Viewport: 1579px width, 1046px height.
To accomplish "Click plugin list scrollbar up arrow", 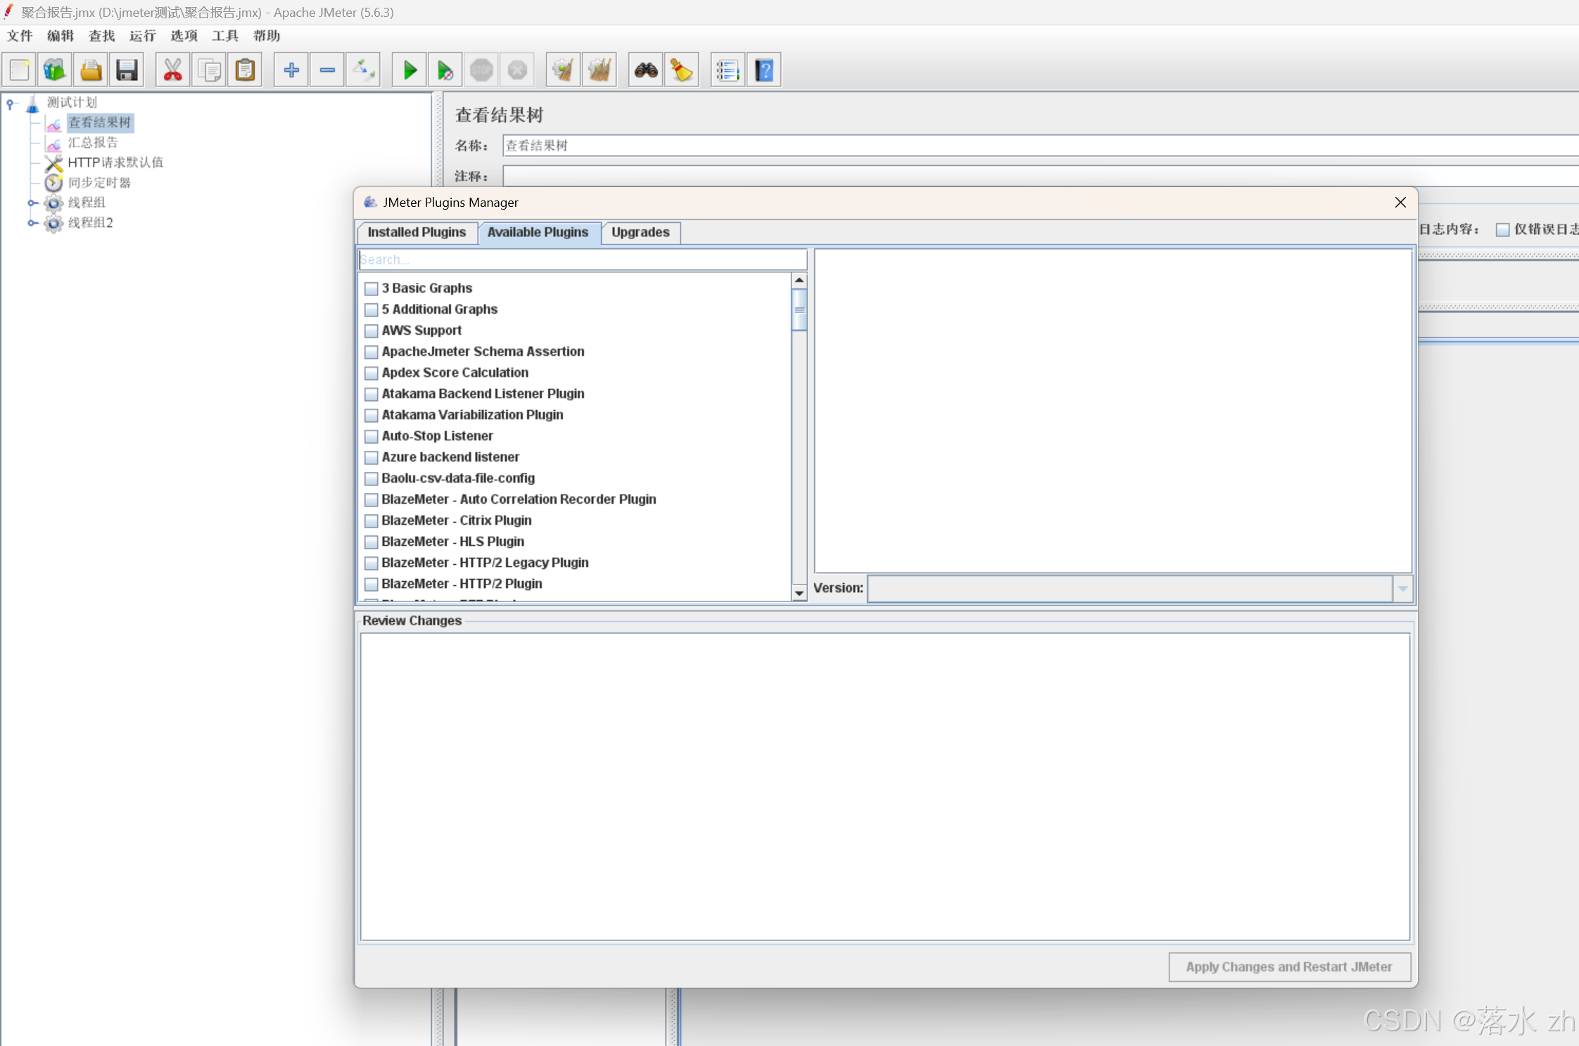I will pos(799,280).
